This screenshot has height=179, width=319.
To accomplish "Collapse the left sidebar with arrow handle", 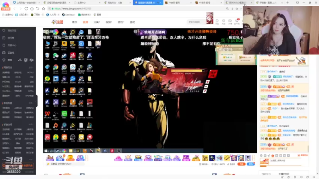I will pos(36,101).
